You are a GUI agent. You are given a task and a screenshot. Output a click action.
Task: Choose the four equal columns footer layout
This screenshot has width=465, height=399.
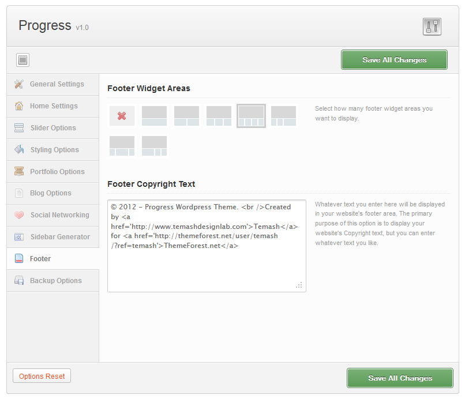[x=251, y=116]
